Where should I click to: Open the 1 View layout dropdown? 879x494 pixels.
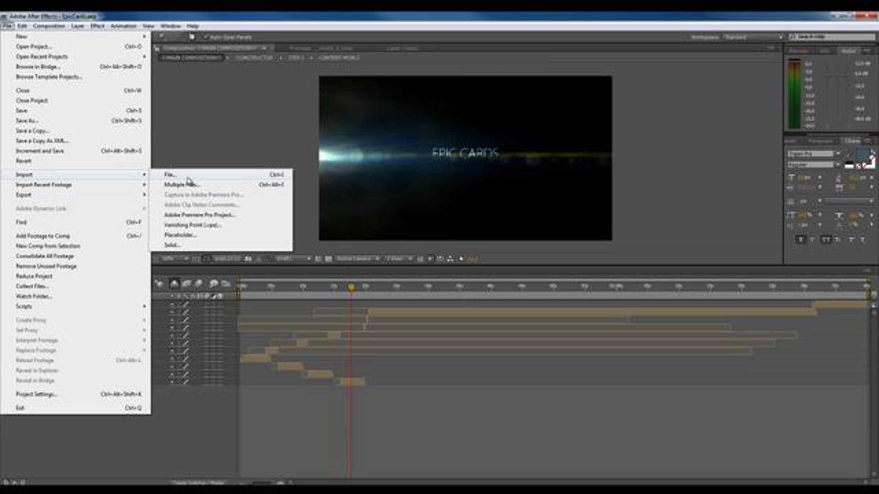tap(399, 259)
